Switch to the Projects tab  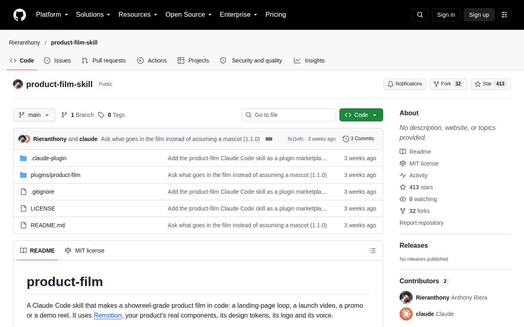click(x=193, y=60)
